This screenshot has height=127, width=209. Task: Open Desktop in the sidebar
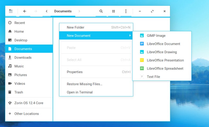29,40
